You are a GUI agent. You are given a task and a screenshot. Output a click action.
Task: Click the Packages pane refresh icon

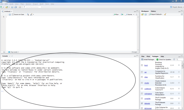(x=174, y=59)
